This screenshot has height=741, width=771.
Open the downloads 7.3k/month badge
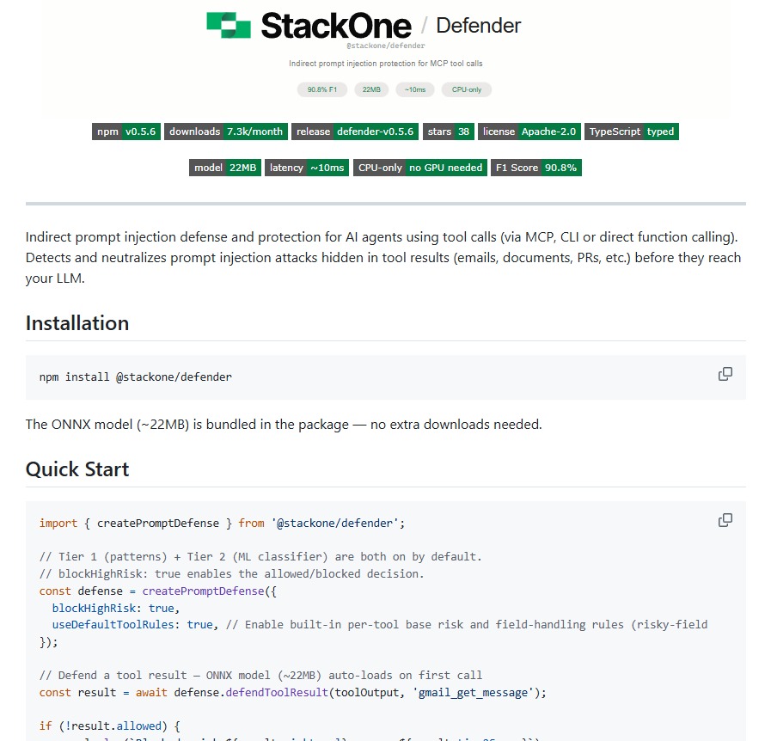226,132
